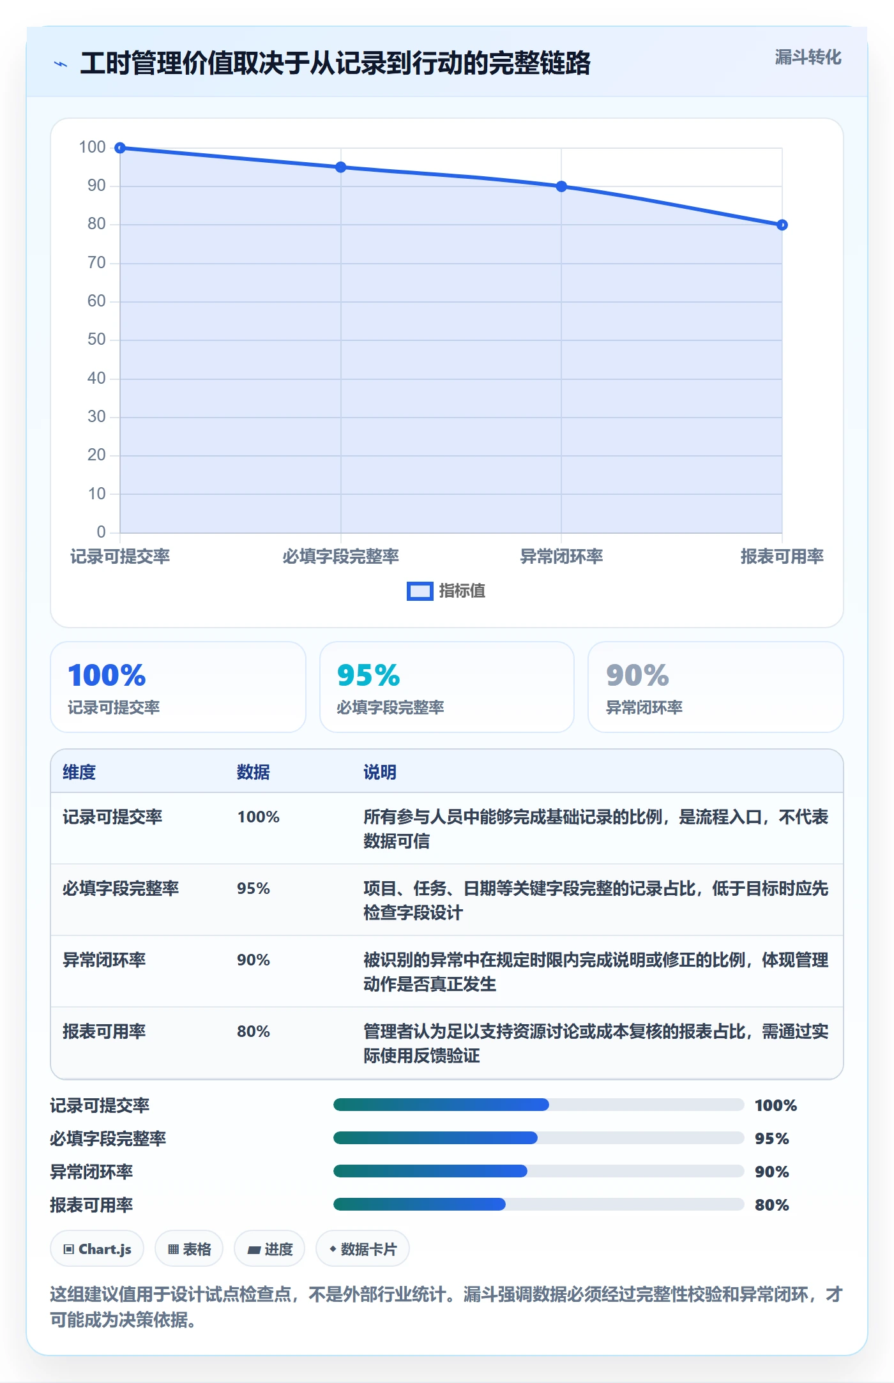Select the 异常闭环率 data point on chart
894x1383 pixels.
[x=561, y=186]
